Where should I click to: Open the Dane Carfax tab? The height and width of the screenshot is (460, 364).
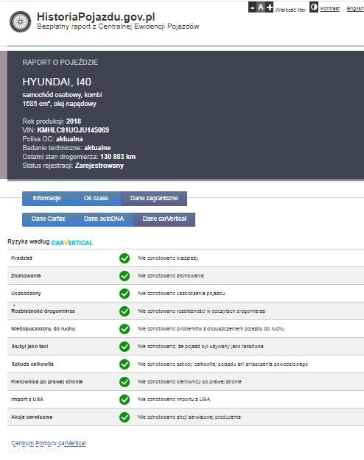coord(48,219)
